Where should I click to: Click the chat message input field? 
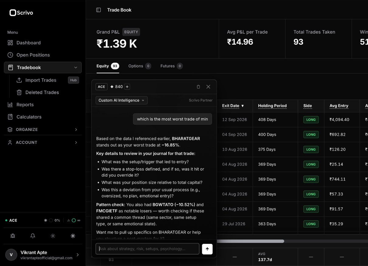(x=147, y=249)
